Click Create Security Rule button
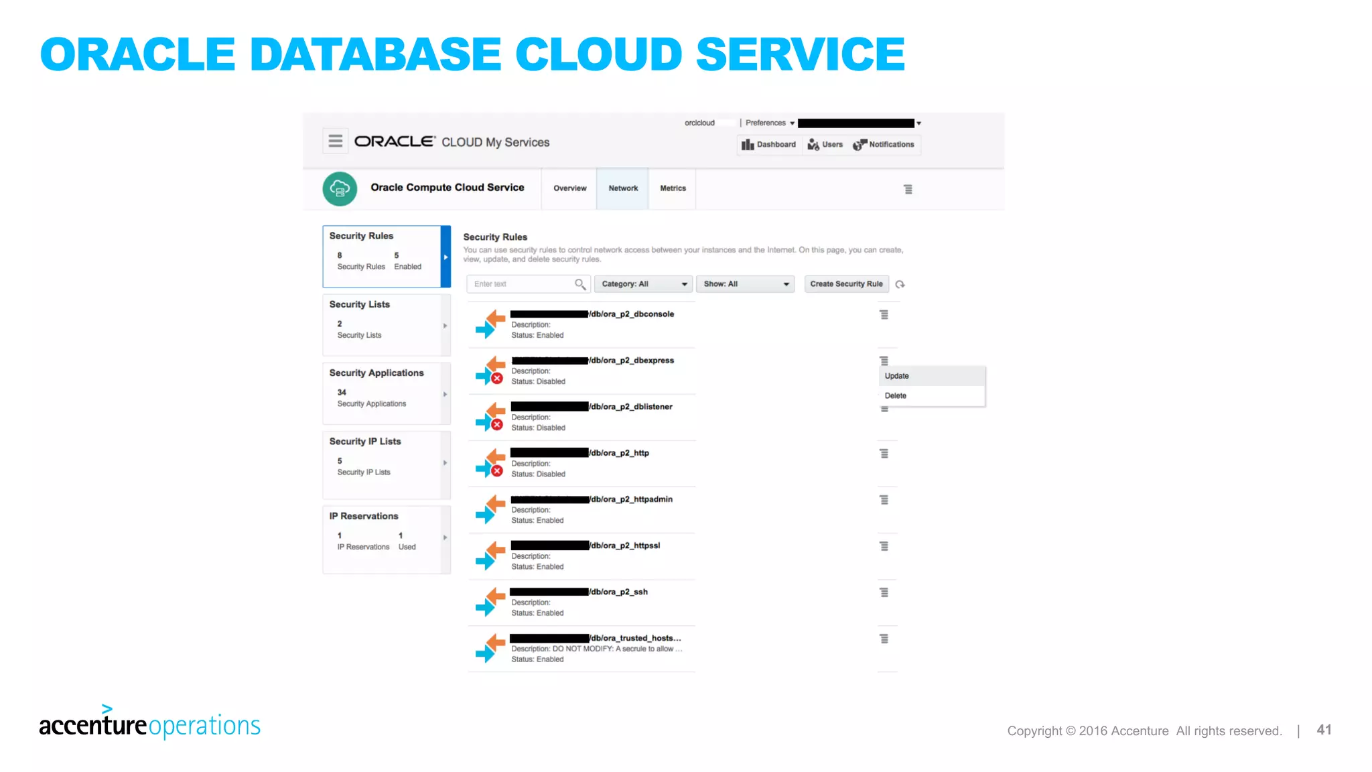 pyautogui.click(x=847, y=284)
